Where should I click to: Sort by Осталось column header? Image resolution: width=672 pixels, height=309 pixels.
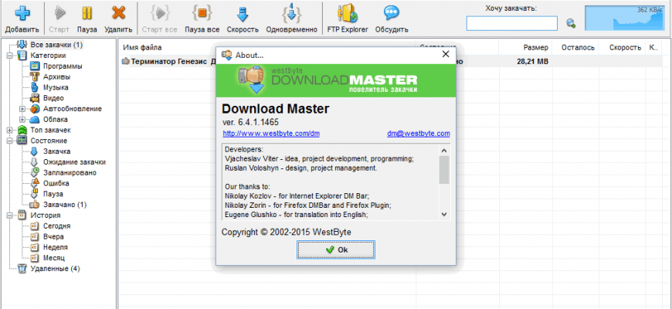click(x=578, y=48)
